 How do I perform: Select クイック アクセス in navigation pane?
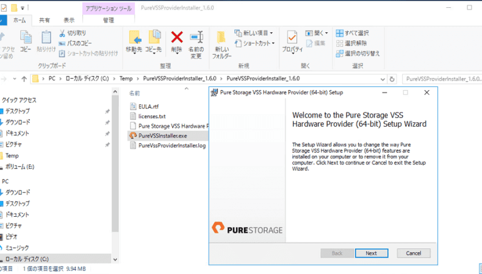tap(19, 100)
